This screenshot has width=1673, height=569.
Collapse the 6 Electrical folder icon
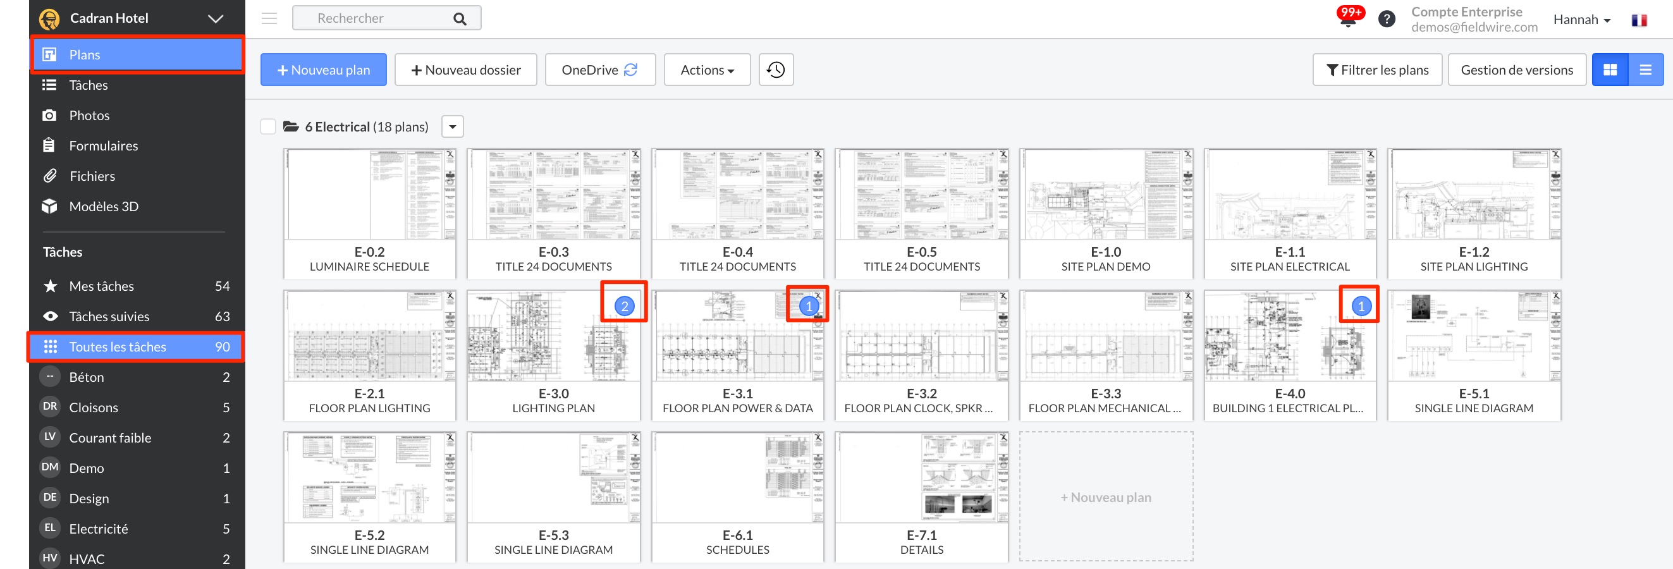click(291, 126)
